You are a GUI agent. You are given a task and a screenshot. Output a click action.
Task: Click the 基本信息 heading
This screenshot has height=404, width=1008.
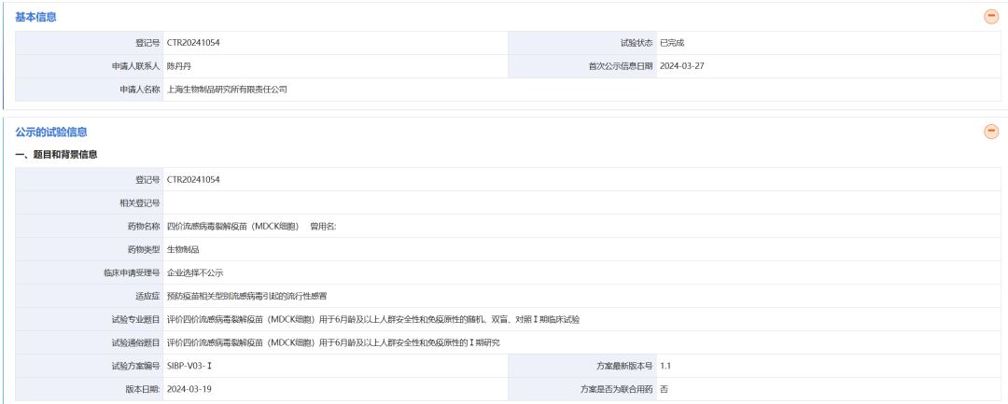35,18
